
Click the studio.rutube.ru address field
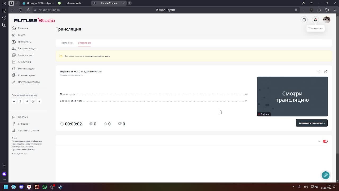pos(49,10)
